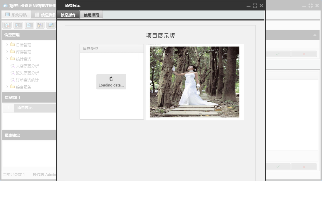The width and height of the screenshot is (322, 206).
Task: Click the 报表输出 panel header
Action: click(29, 135)
